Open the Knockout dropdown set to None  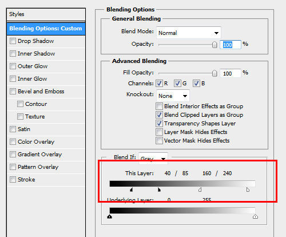(173, 96)
